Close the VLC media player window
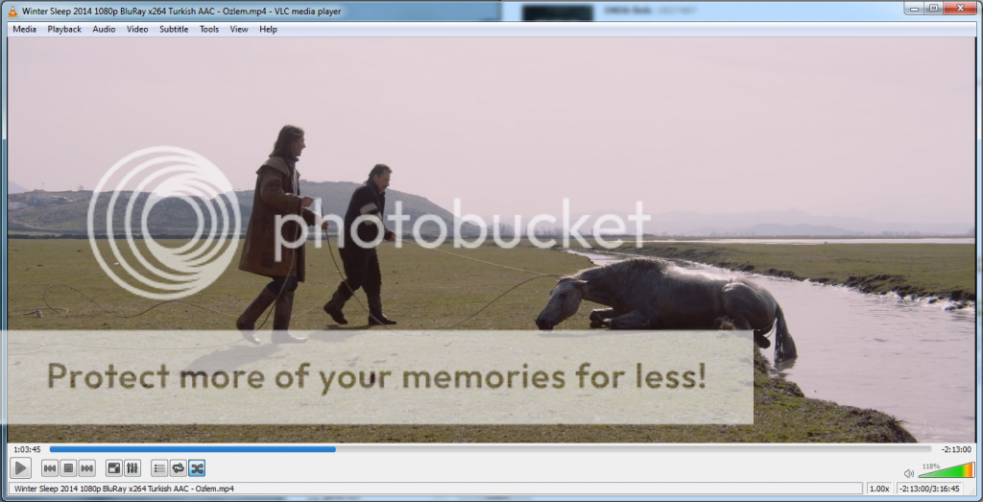The width and height of the screenshot is (983, 502). point(959,8)
